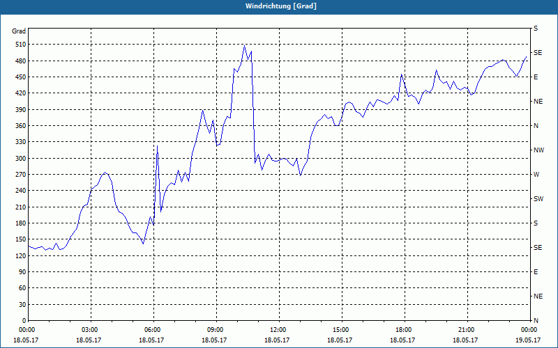Image resolution: width=558 pixels, height=348 pixels.
Task: Select the 120 degree axis label
Action: coord(21,255)
